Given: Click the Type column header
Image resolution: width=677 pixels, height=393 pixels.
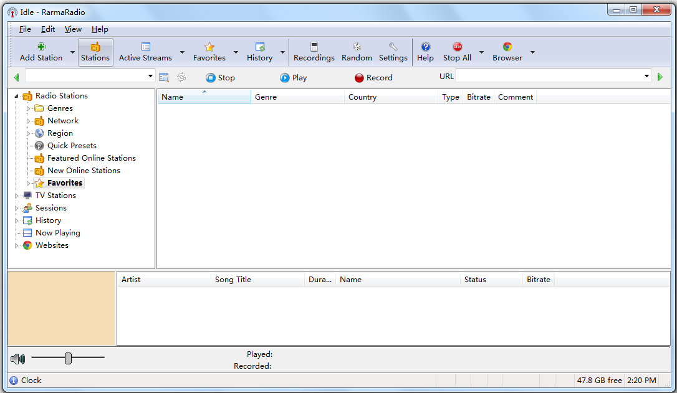Looking at the screenshot, I should [450, 97].
